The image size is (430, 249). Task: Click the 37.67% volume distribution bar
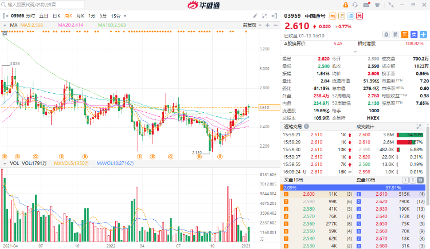405,142
